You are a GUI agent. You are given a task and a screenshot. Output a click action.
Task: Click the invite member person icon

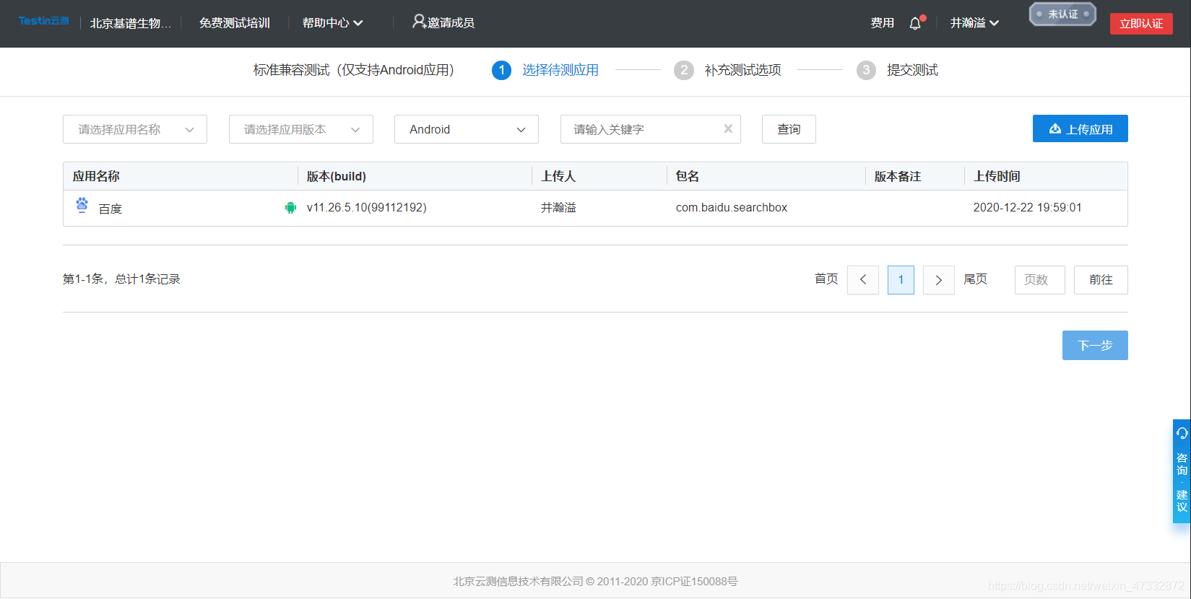pos(419,22)
